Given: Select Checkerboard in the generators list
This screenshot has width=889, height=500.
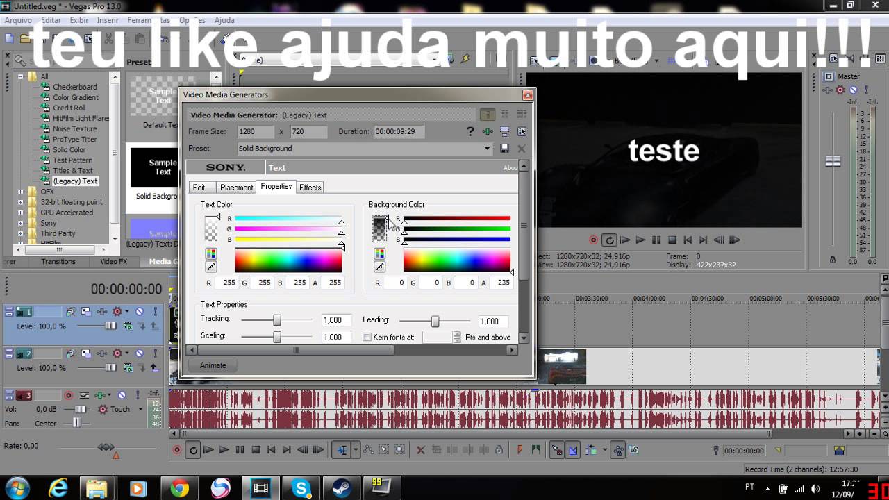Looking at the screenshot, I should coord(75,87).
